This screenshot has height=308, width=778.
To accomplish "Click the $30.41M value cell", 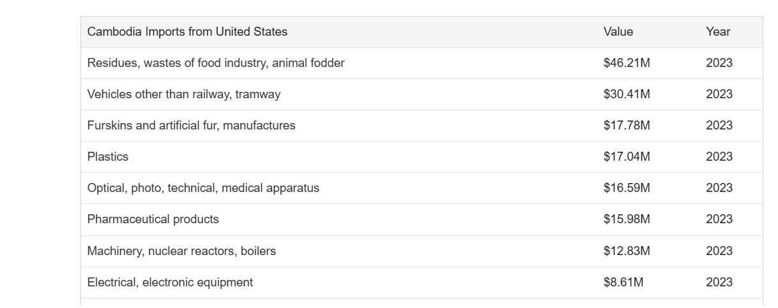I will [627, 94].
